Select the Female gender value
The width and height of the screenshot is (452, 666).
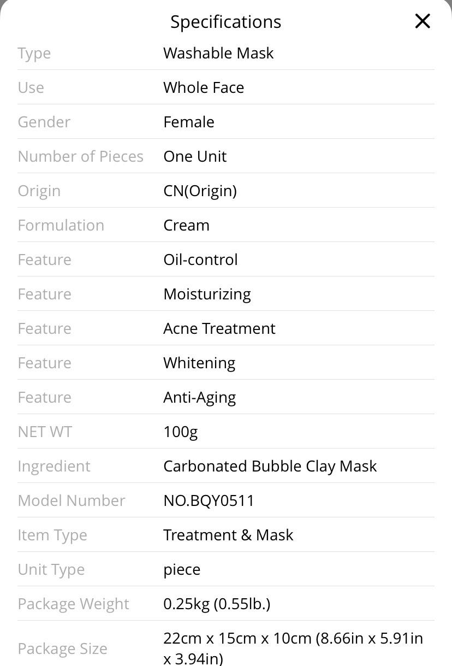[189, 122]
